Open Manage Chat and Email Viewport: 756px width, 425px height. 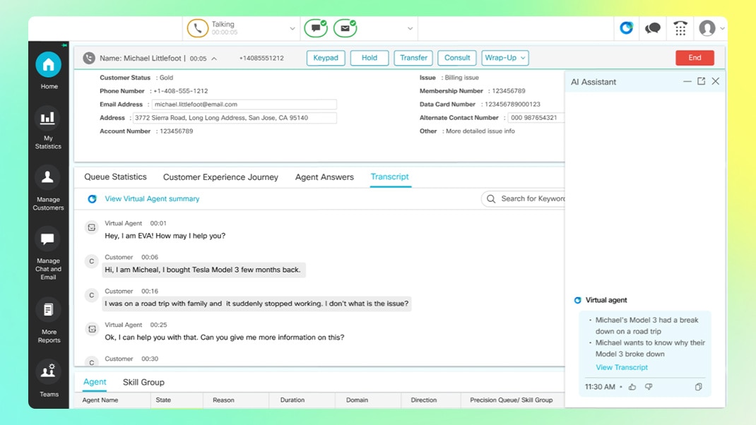48,240
